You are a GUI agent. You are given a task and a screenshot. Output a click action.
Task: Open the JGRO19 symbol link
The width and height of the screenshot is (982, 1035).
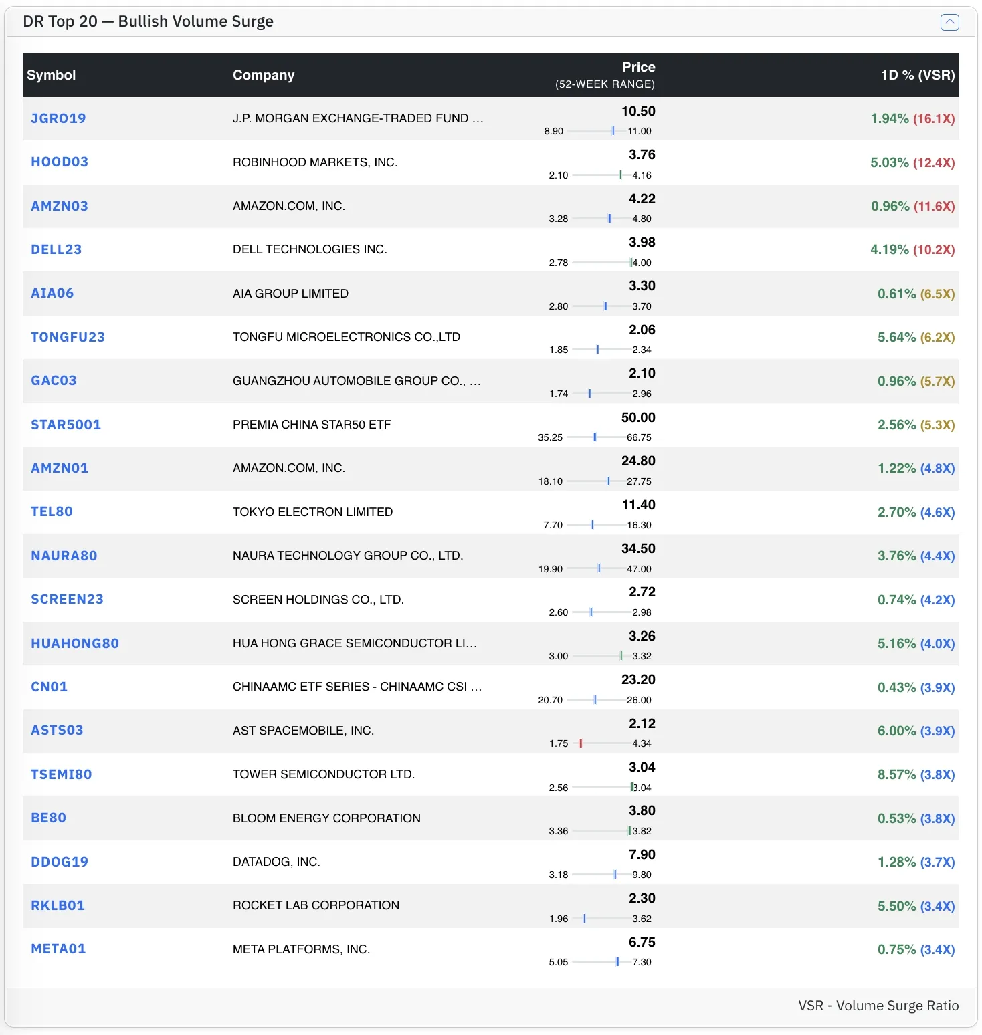pos(58,118)
